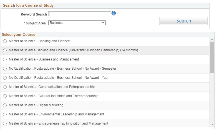Select Environmental Leadership and Management radio button
Image resolution: width=217 pixels, height=129 pixels.
click(x=5, y=114)
